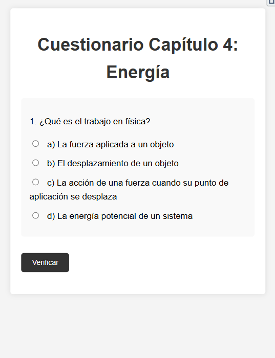The height and width of the screenshot is (358, 275).
Task: Click the word 'Verificar' inside the dark button
Action: click(45, 262)
